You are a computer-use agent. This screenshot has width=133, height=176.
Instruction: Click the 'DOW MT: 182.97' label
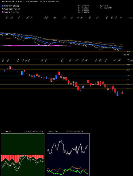coord(12,9)
